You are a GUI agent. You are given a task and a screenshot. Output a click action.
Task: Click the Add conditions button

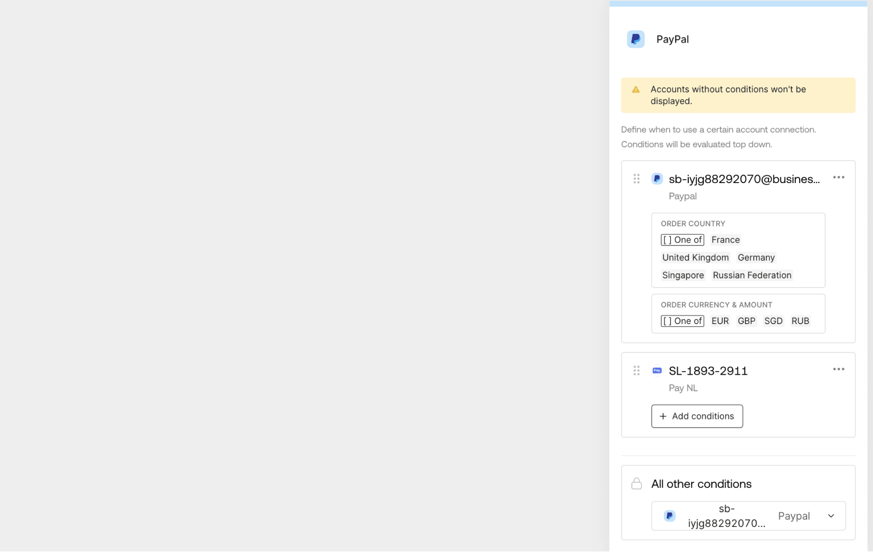pyautogui.click(x=697, y=416)
